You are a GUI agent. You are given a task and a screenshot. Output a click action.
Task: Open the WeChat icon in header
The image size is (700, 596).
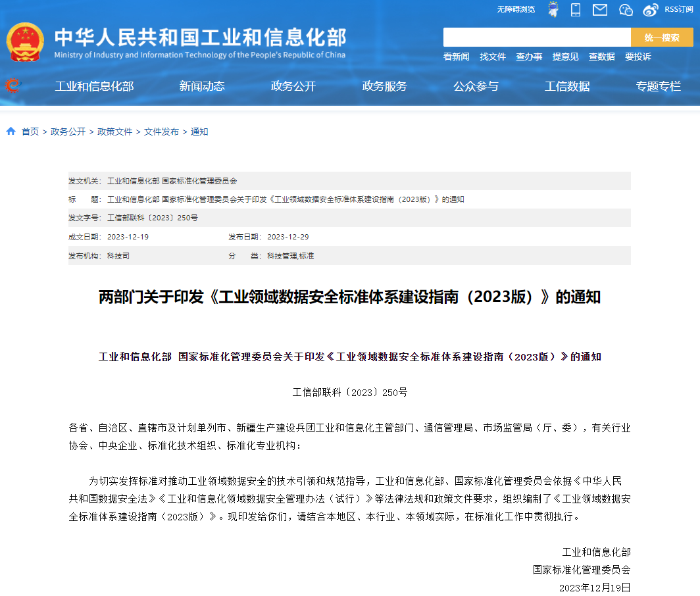(x=626, y=9)
